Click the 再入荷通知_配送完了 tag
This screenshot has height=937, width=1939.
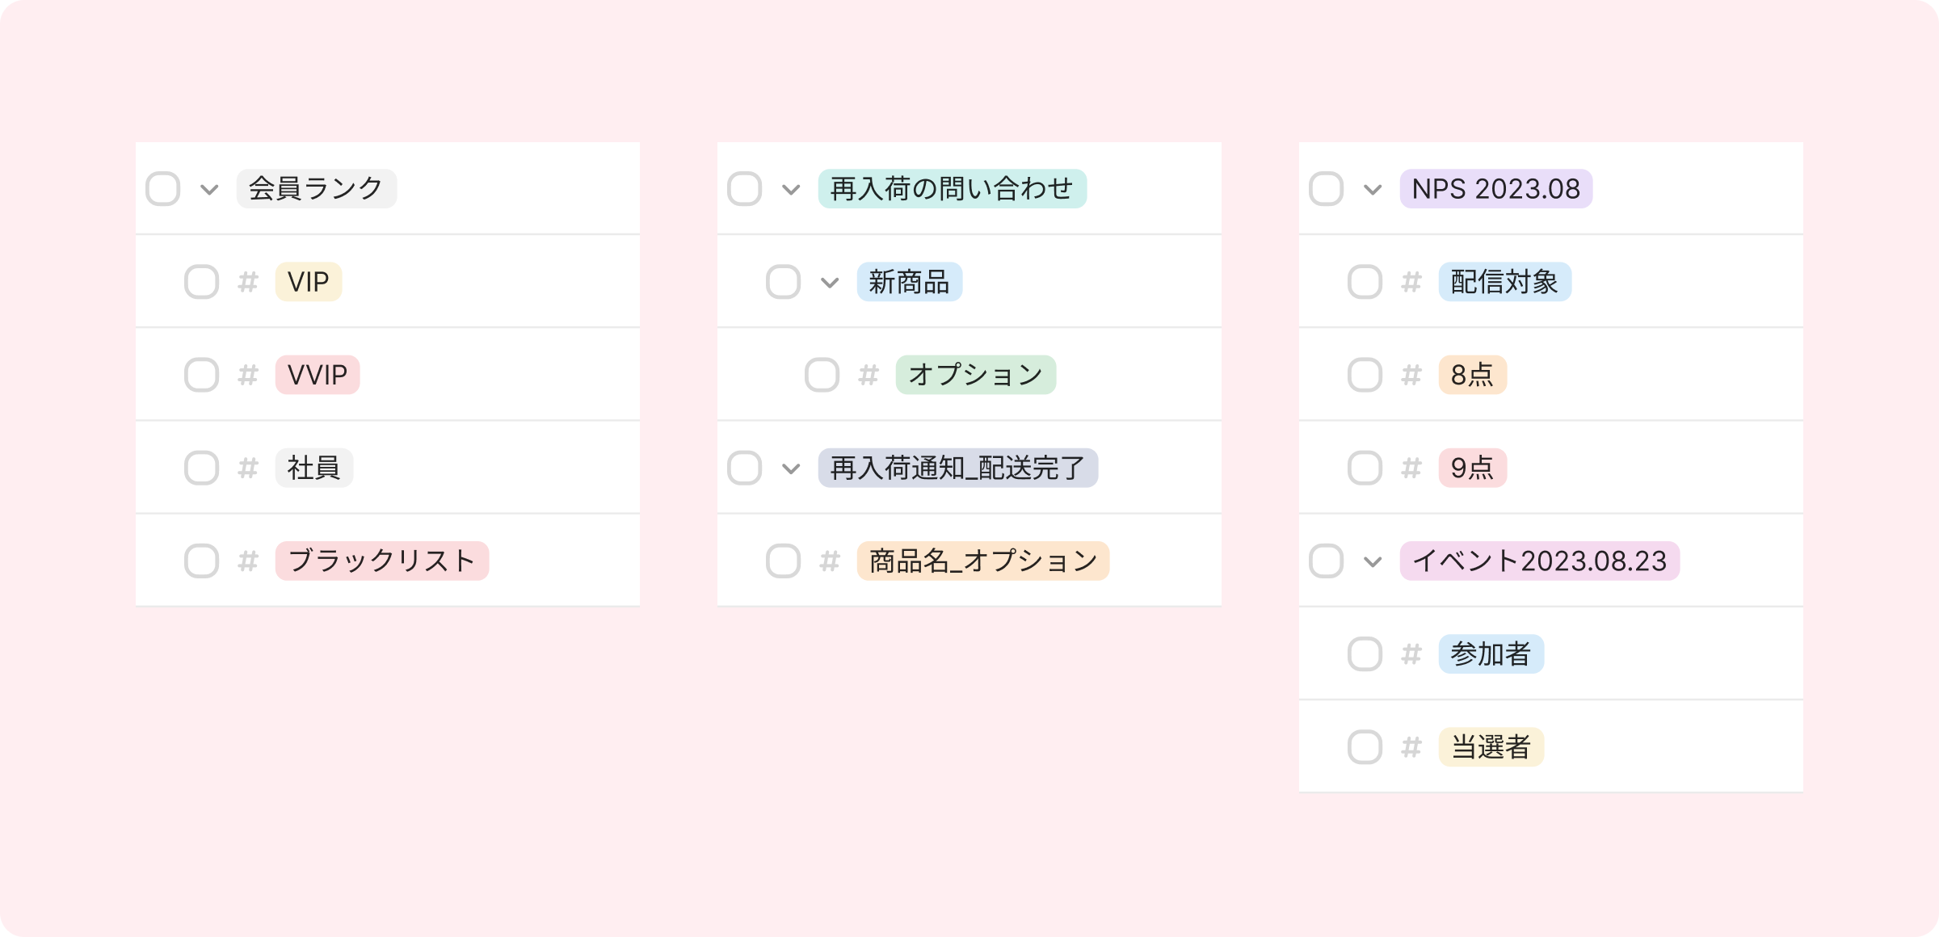(957, 468)
